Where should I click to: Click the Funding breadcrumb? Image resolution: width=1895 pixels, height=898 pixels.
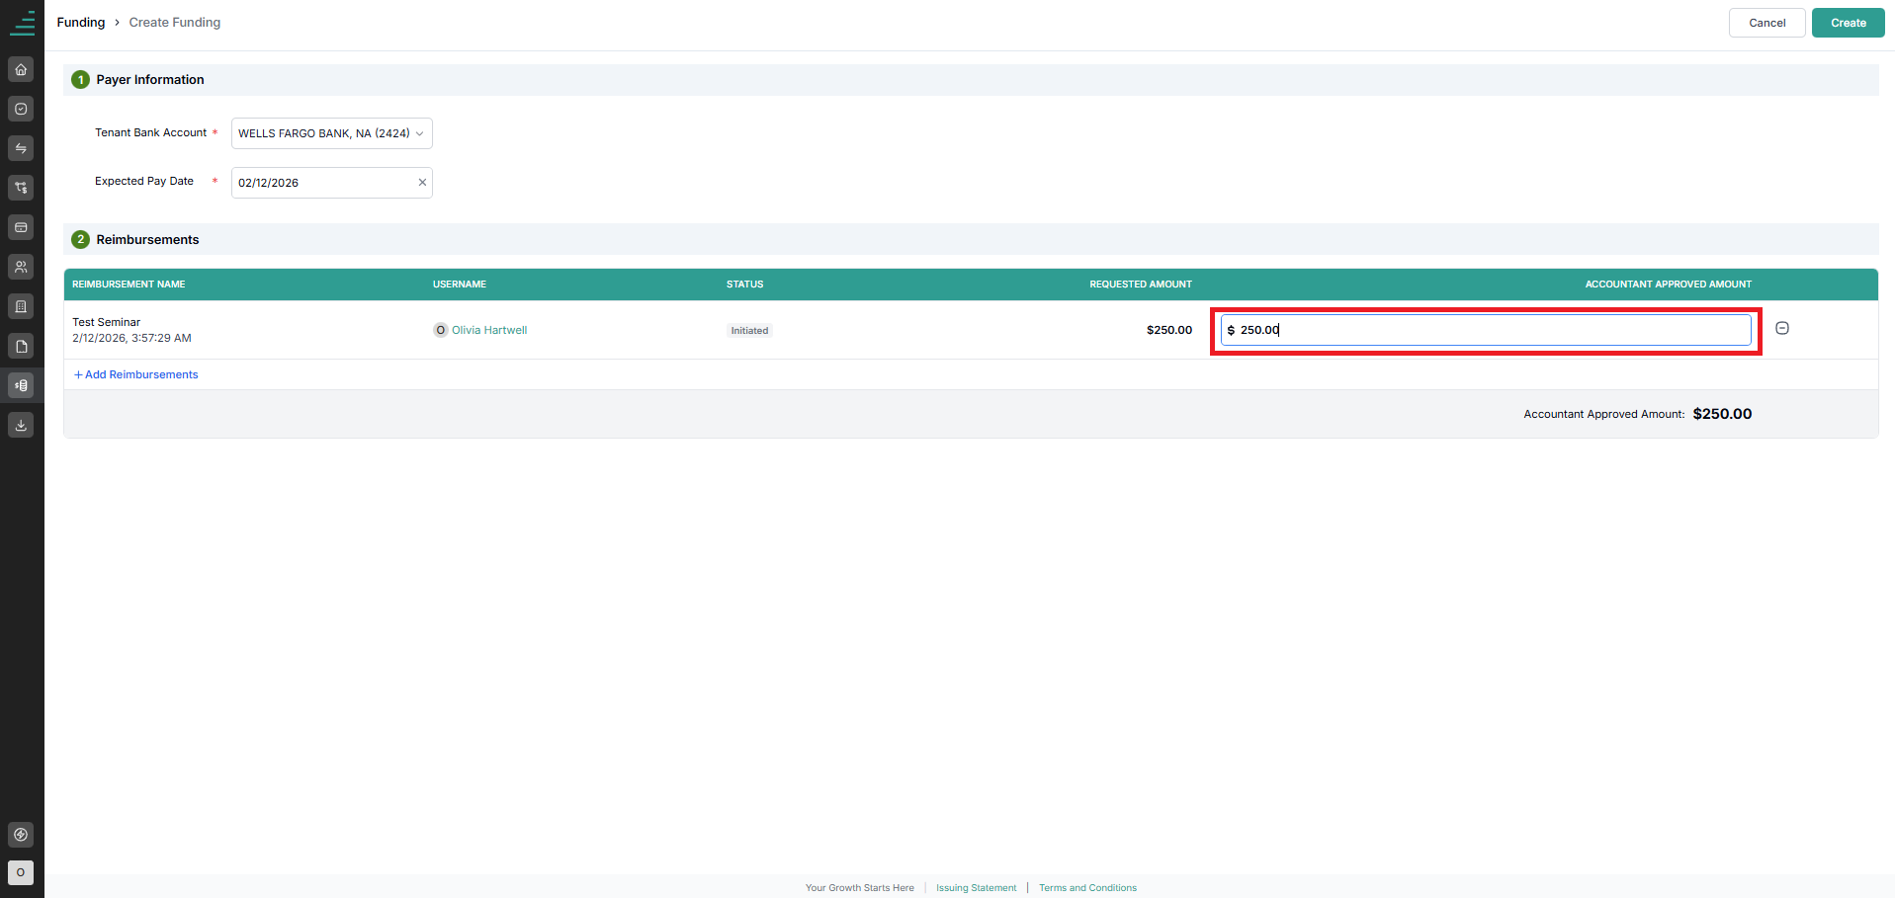click(x=81, y=22)
